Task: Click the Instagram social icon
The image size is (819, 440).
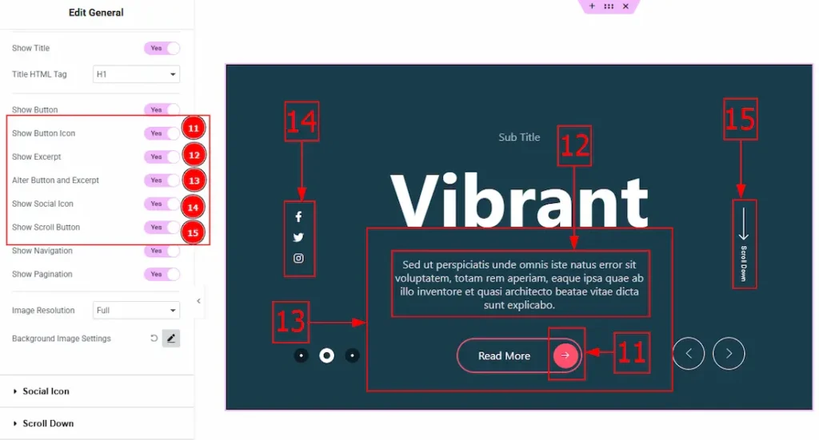Action: 298,258
